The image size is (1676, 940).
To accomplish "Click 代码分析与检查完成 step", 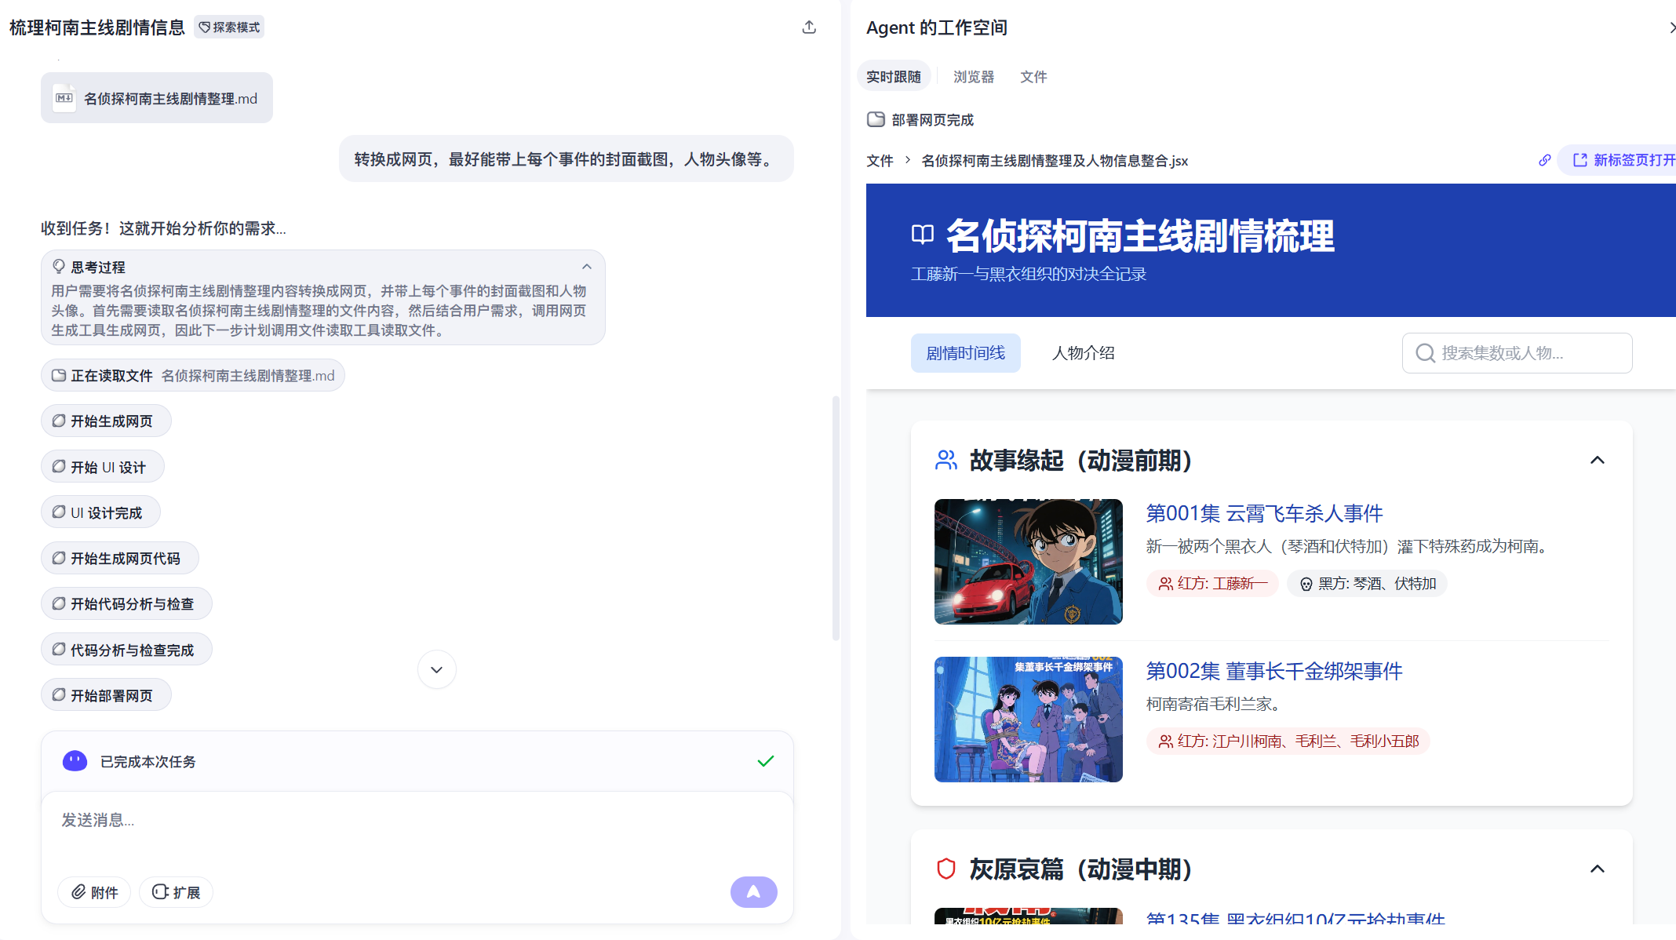I will [126, 650].
